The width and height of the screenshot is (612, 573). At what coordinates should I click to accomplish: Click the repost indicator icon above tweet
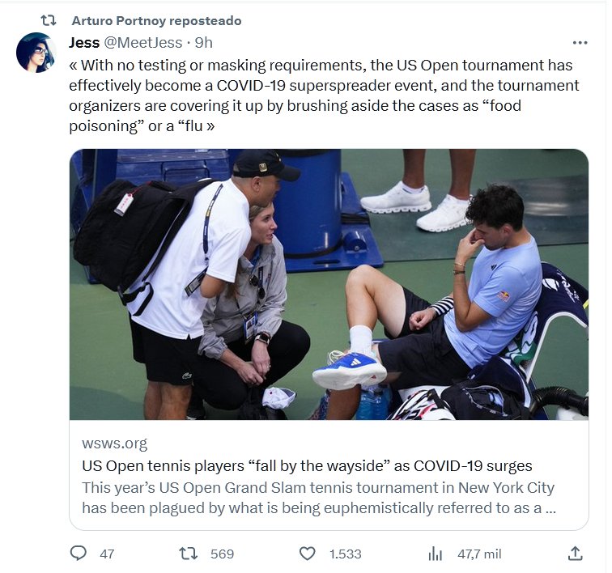coord(49,20)
